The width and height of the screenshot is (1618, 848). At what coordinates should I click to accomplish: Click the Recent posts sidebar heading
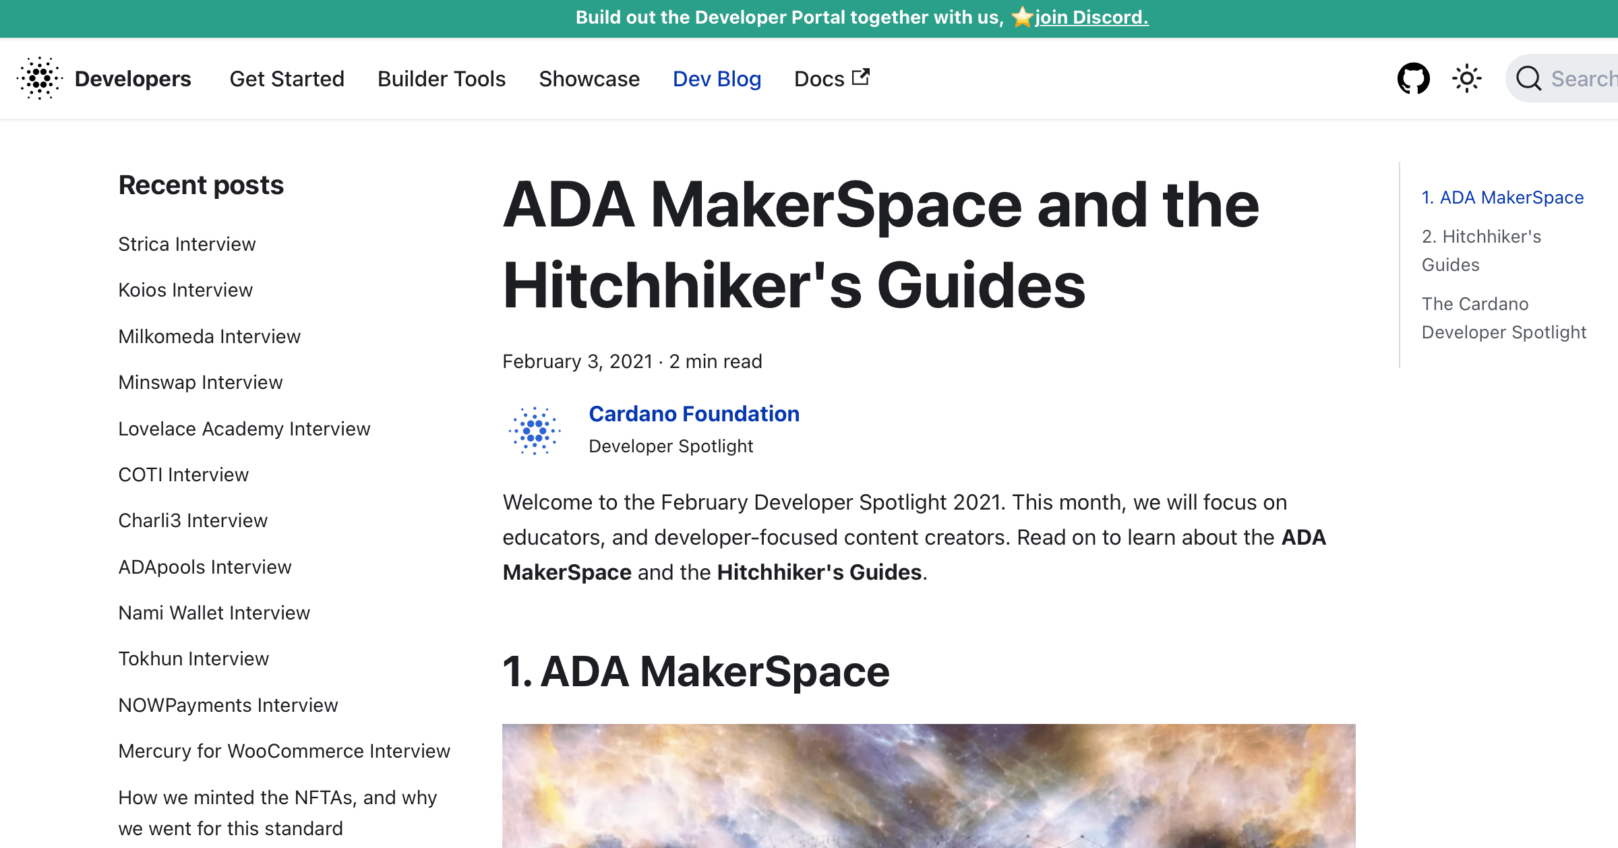coord(201,185)
